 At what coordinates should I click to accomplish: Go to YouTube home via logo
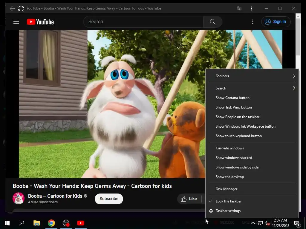pos(40,22)
